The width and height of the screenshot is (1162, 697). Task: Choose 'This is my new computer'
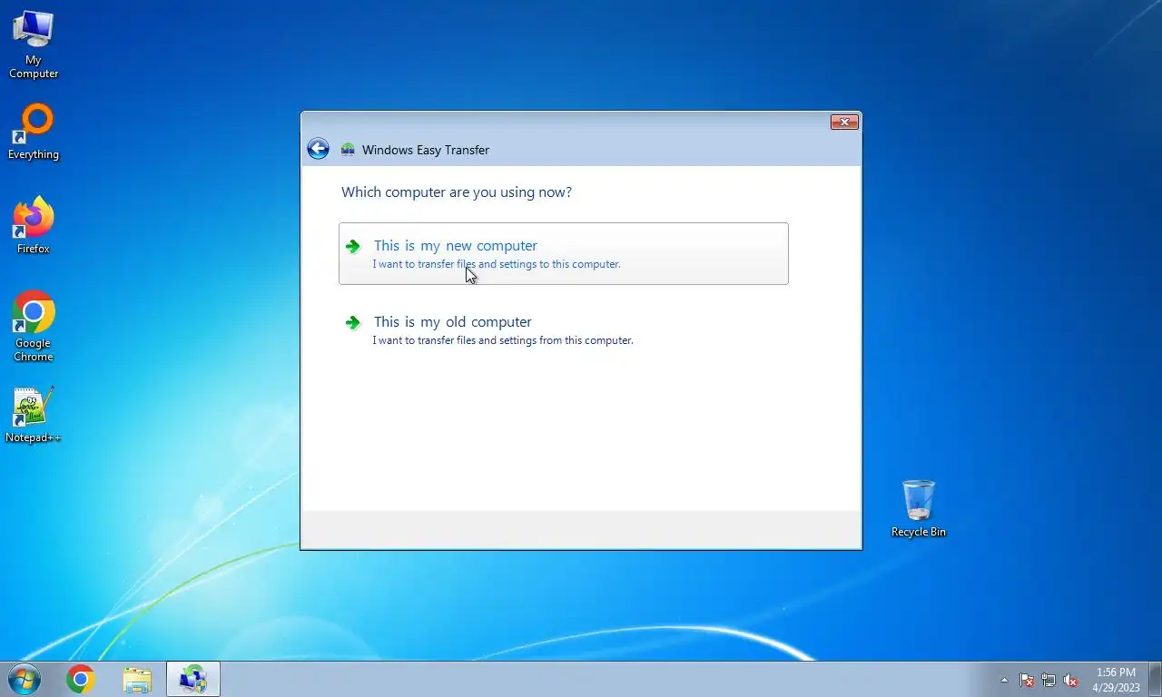click(563, 253)
